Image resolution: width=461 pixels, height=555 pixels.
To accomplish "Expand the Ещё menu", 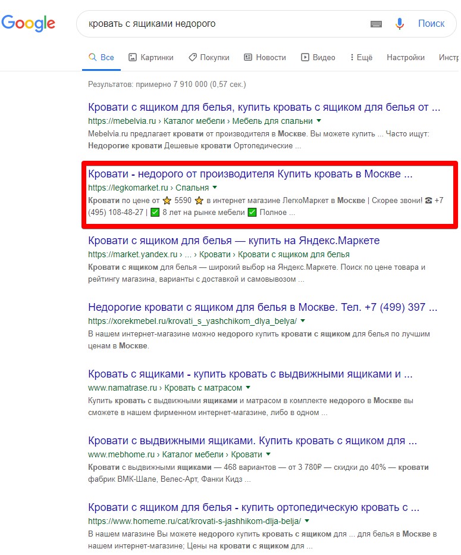I will coord(361,57).
